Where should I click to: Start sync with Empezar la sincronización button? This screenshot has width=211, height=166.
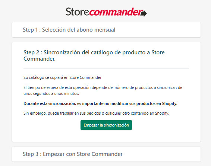[106, 125]
